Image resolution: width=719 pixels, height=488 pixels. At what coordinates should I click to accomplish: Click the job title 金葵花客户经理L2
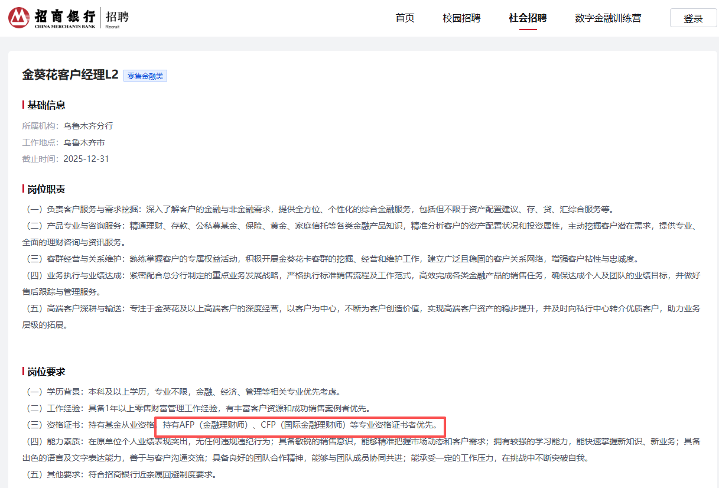click(70, 74)
